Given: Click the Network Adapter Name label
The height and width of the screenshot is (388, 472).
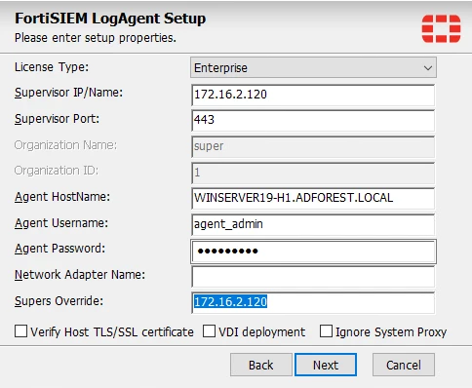Looking at the screenshot, I should coord(80,275).
